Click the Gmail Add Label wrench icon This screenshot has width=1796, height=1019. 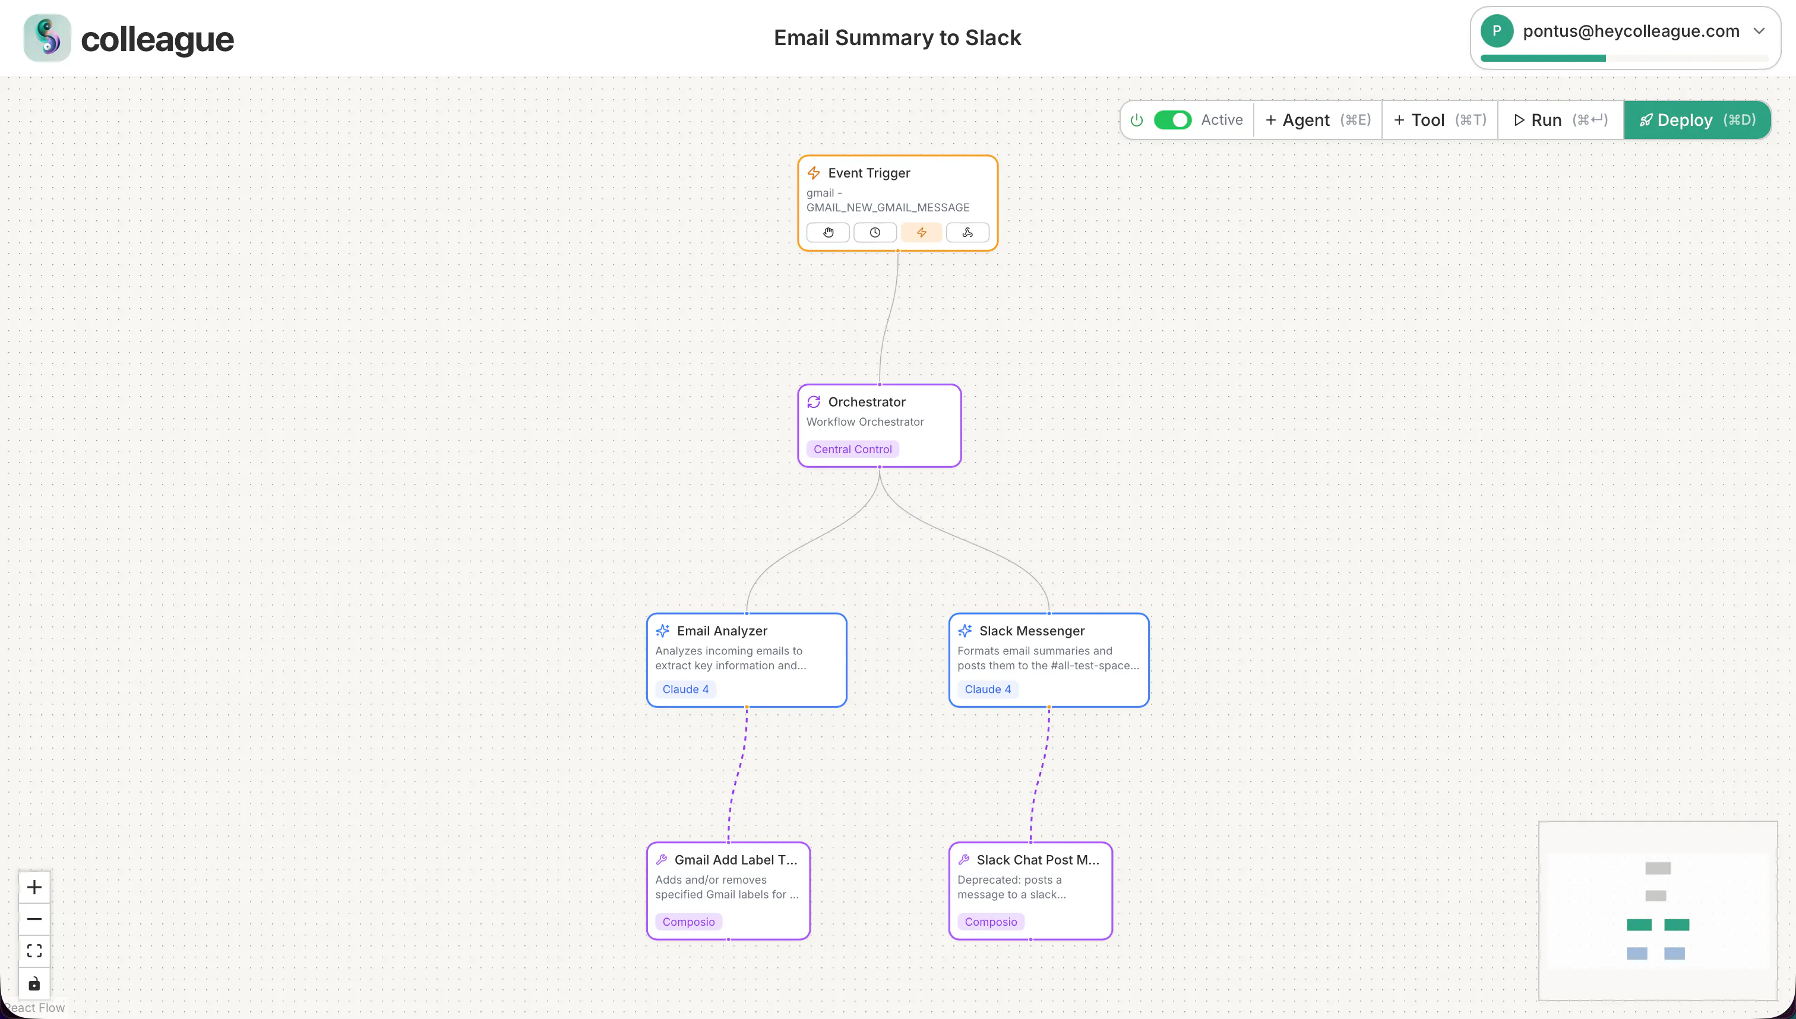pyautogui.click(x=662, y=859)
